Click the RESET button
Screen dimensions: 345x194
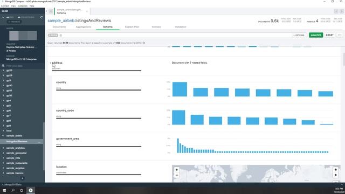tap(329, 35)
